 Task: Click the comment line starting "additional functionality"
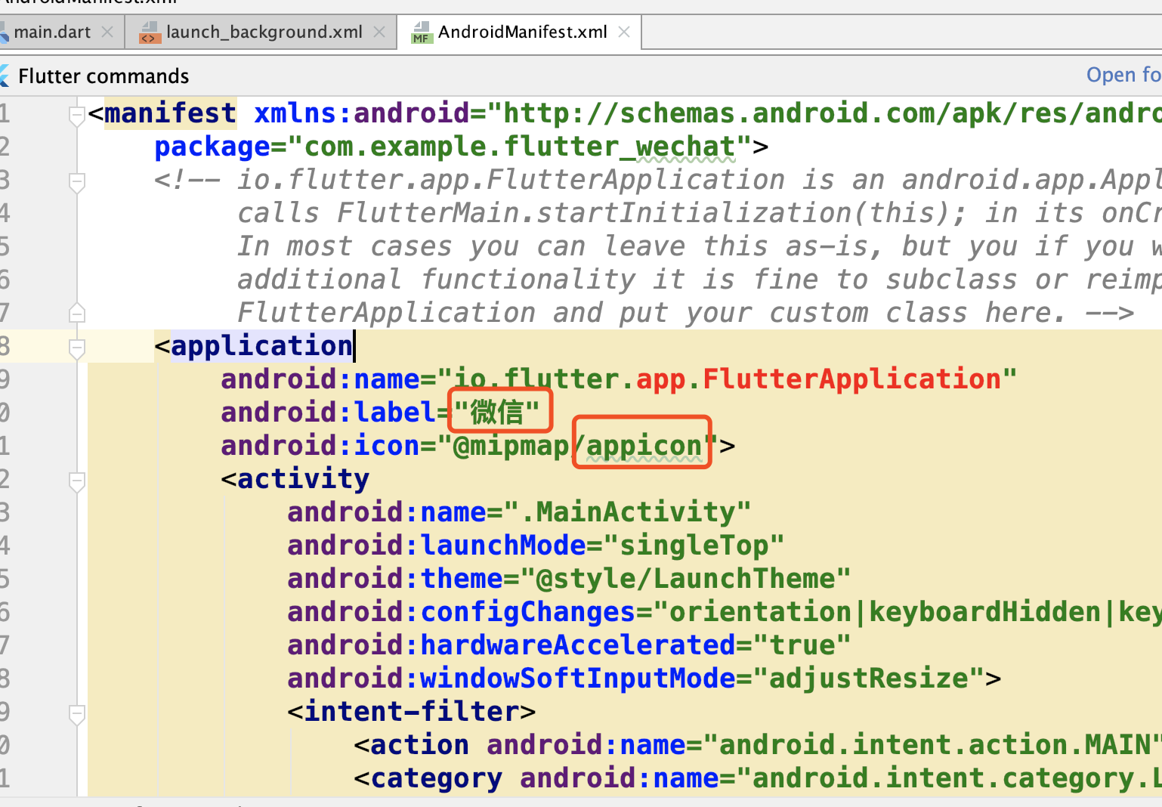(700, 280)
